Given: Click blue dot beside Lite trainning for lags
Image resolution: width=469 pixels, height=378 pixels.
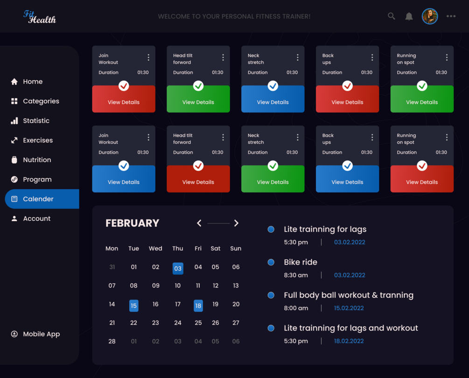Looking at the screenshot, I should [x=271, y=229].
